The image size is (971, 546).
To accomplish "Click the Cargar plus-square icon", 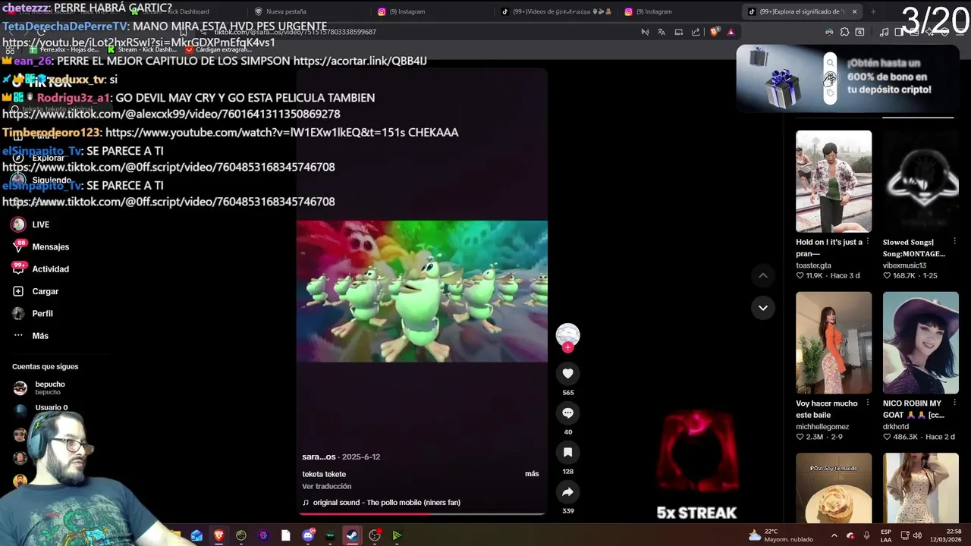I will click(18, 291).
